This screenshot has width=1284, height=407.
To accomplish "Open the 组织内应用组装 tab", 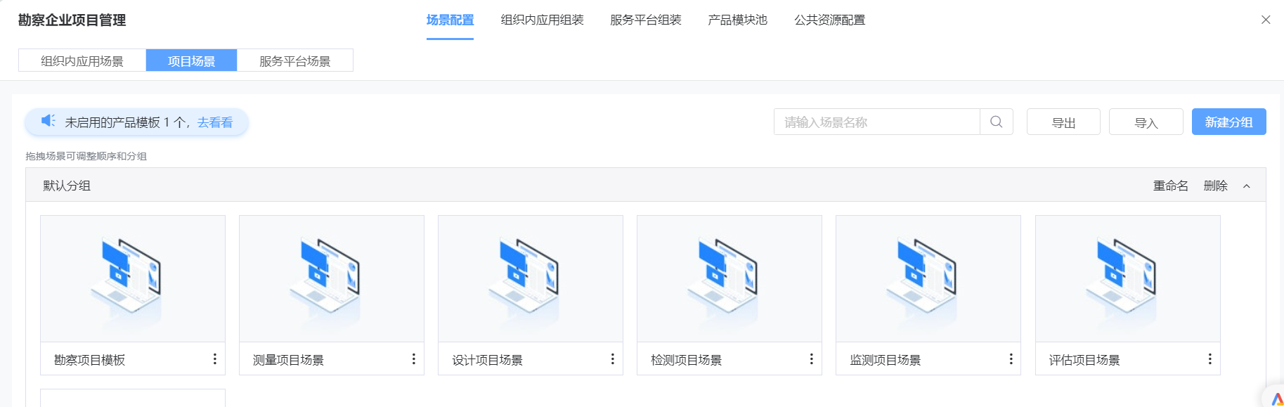I will 542,20.
